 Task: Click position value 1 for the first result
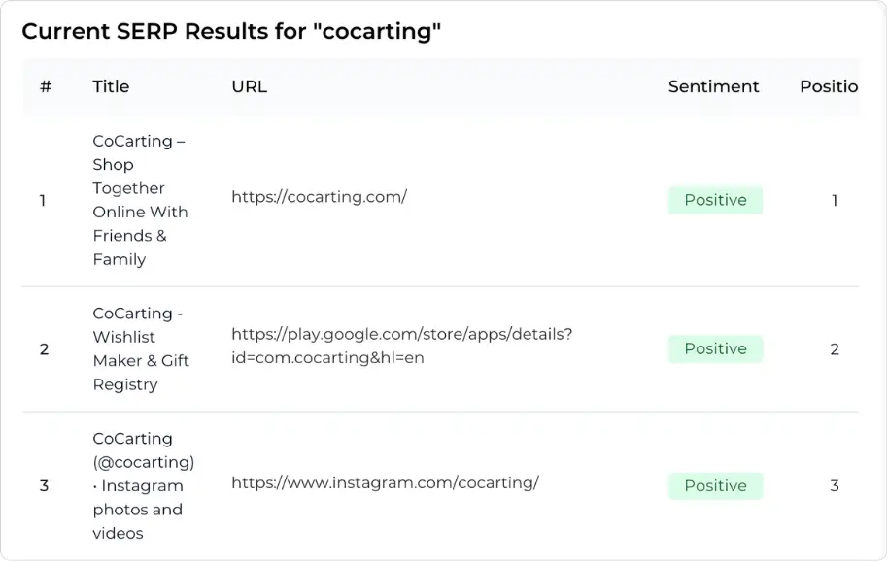tap(834, 200)
